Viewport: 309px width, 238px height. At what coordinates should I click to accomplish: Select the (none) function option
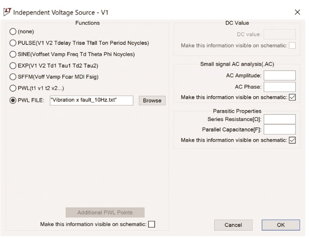pos(13,31)
